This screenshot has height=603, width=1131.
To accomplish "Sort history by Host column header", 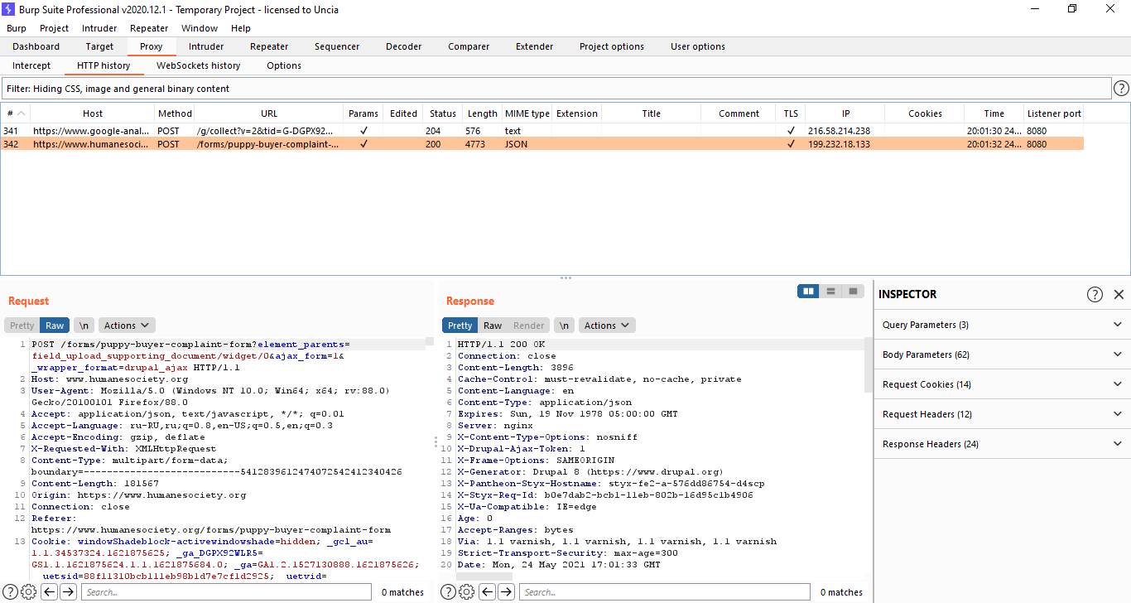I will [93, 113].
